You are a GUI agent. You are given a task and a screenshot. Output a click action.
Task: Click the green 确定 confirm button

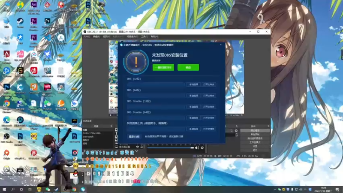click(x=188, y=67)
